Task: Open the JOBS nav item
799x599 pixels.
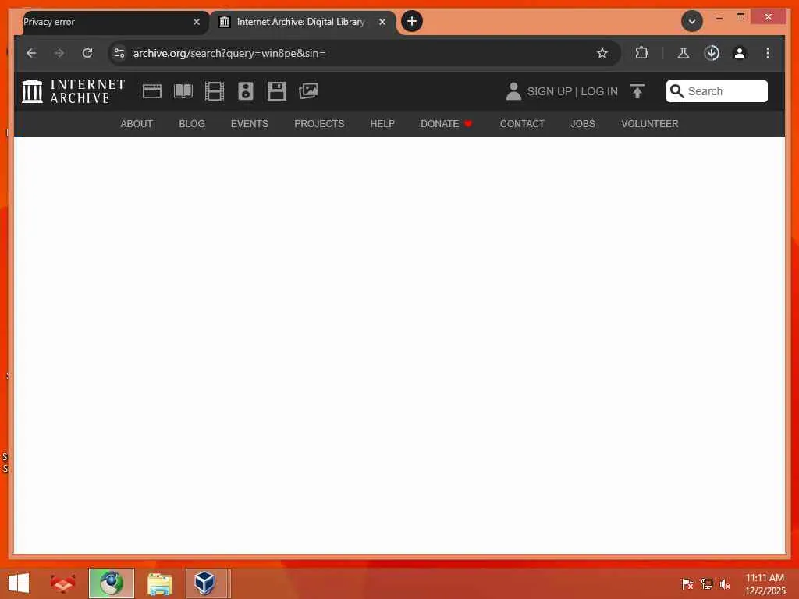Action: pos(583,124)
